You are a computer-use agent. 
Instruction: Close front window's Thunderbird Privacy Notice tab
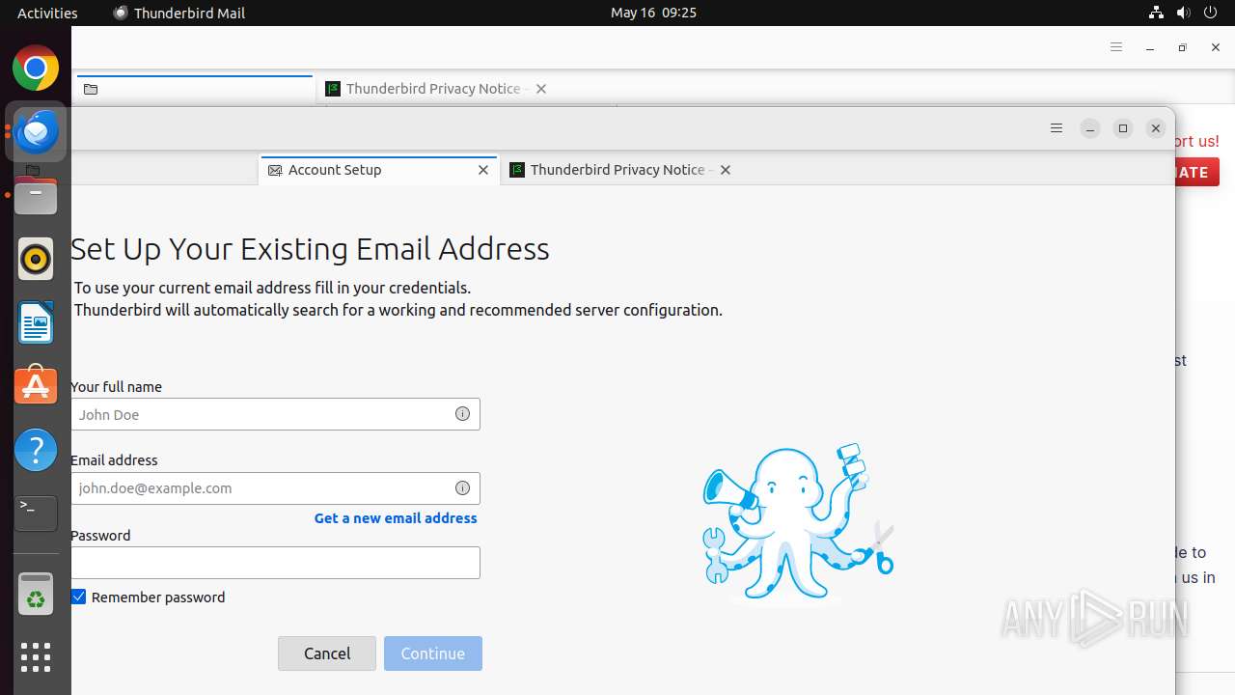point(725,170)
